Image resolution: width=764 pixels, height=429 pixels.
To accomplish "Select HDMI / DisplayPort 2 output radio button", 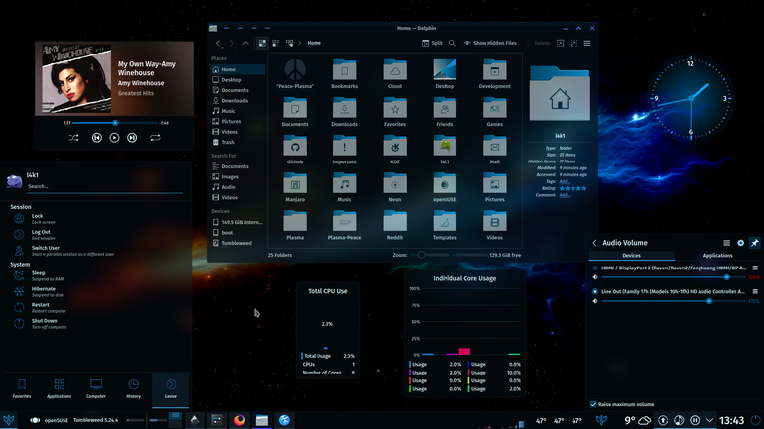I will (595, 268).
